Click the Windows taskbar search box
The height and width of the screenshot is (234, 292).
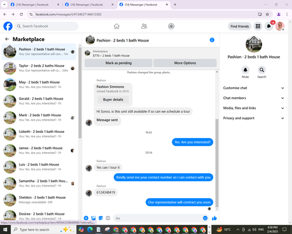[44, 229]
